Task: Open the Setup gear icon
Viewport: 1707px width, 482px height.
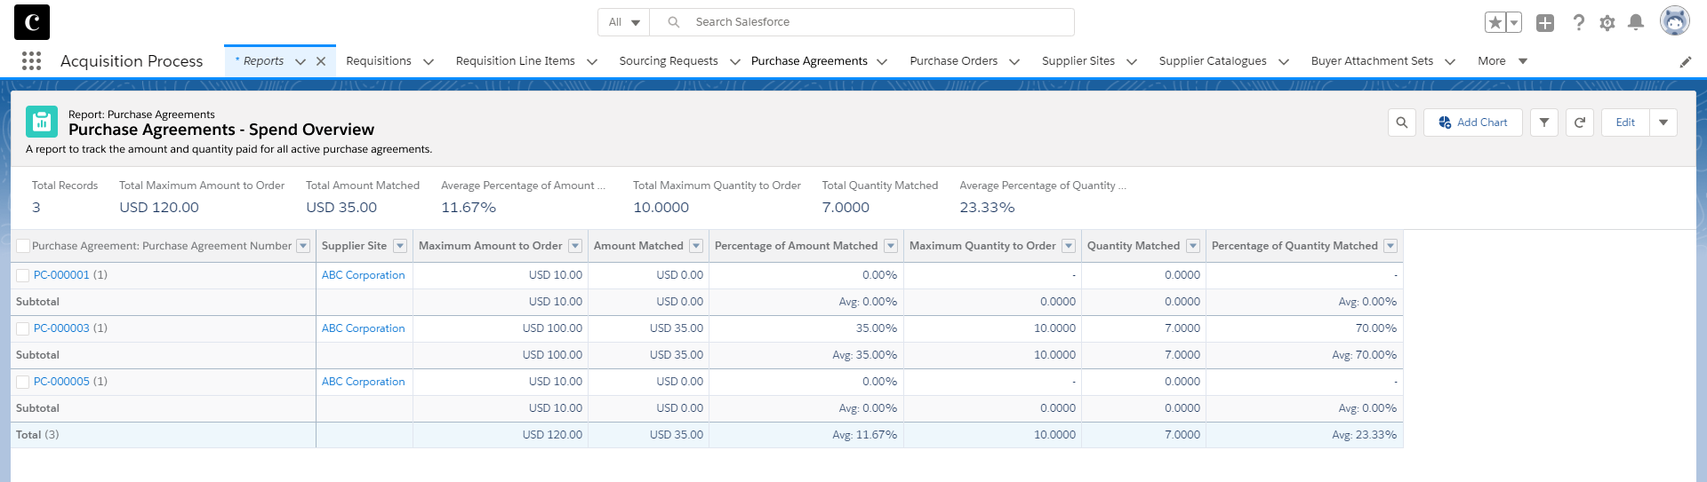Action: coord(1607,23)
